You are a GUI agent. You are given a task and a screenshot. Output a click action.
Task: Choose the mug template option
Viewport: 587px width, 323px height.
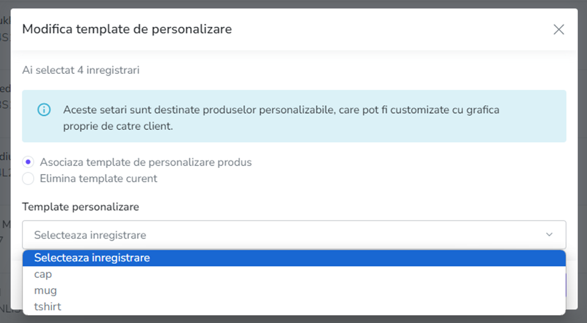(294, 291)
